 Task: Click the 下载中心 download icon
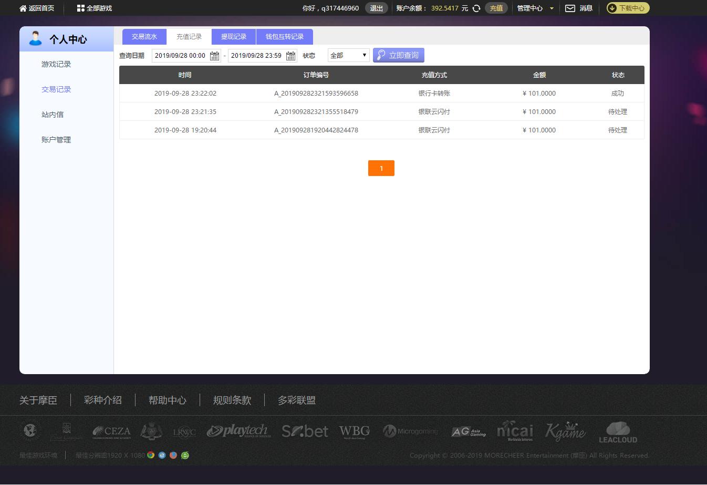pos(612,8)
